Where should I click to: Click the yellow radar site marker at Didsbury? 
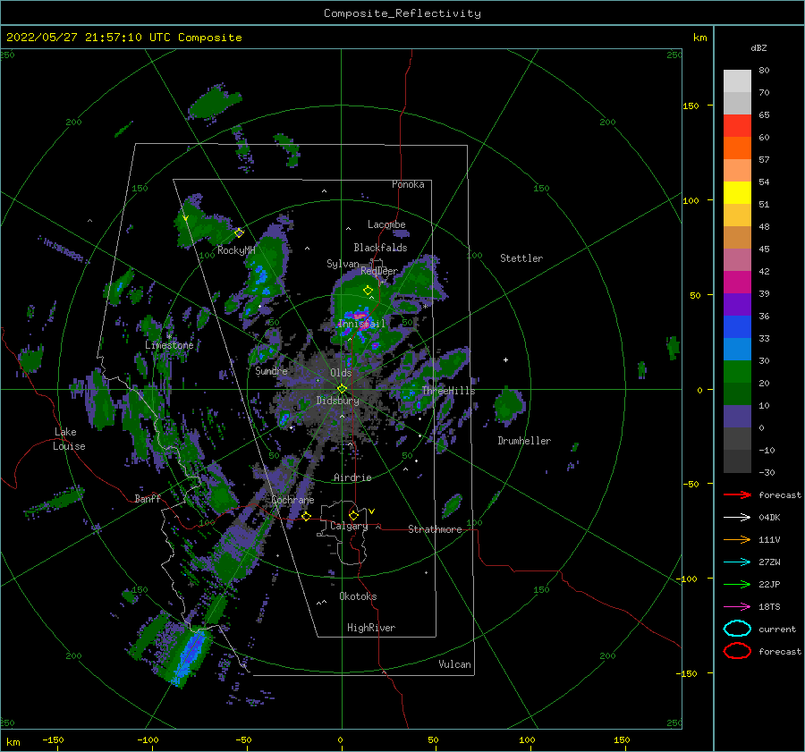tap(342, 389)
